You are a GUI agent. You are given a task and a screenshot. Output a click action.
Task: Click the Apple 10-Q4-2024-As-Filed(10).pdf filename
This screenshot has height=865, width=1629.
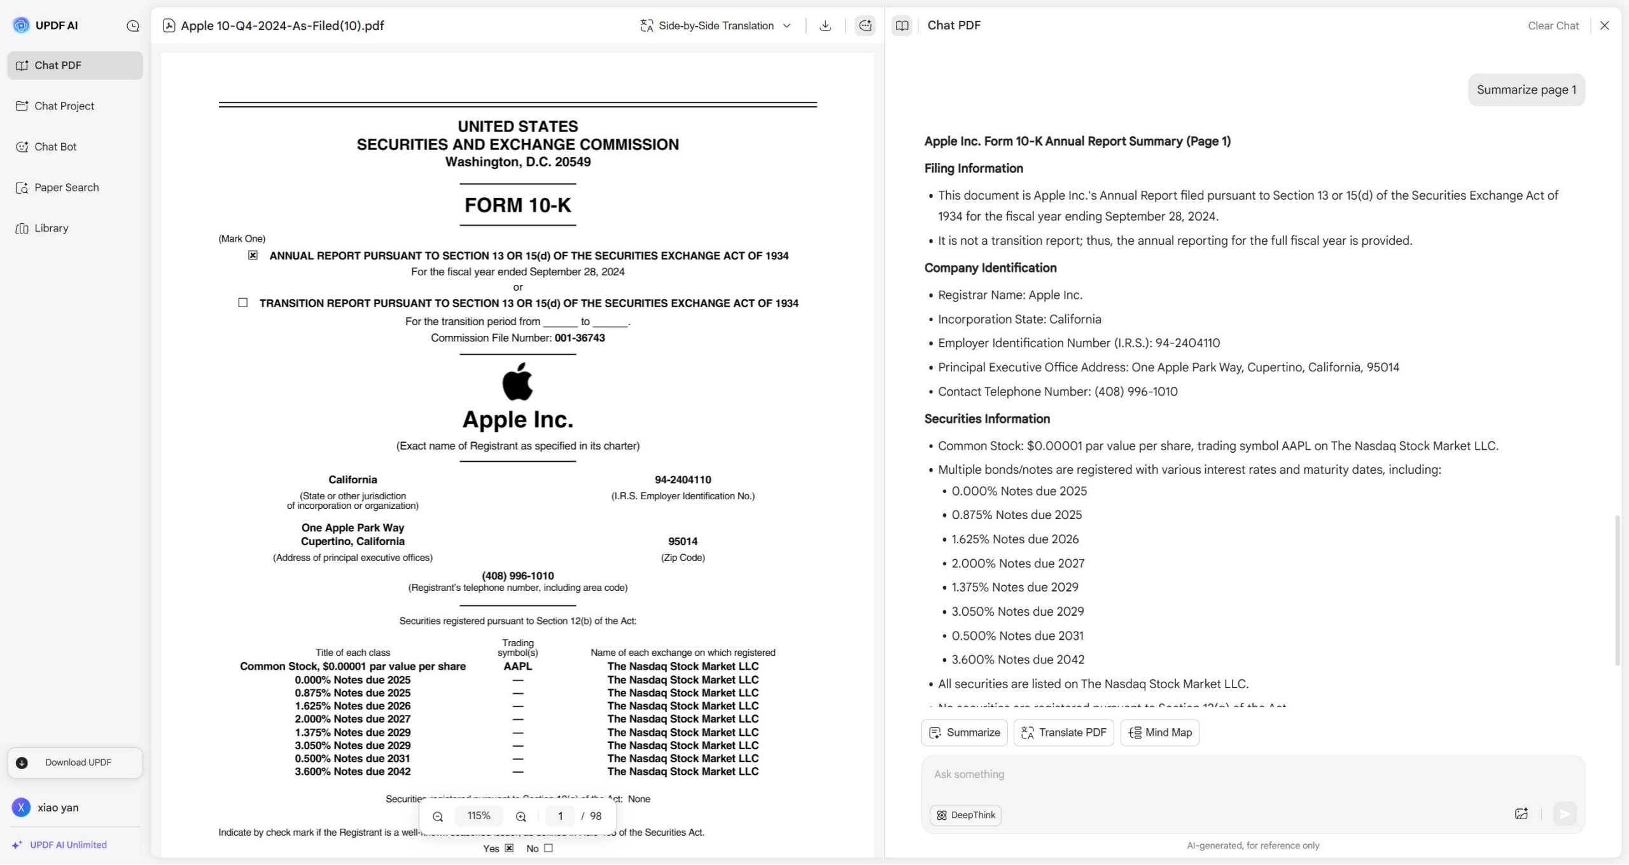point(283,26)
